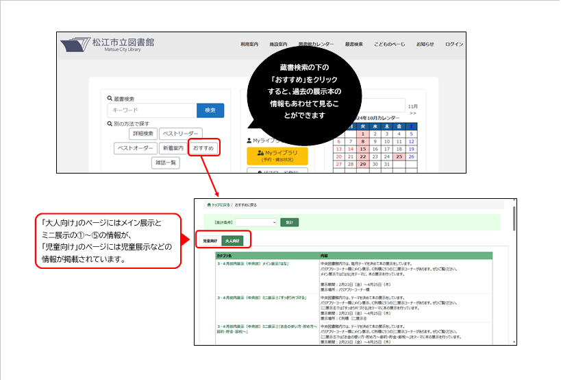Select calendar date 12
Viewport: 561px width, 380px height.
(412, 141)
